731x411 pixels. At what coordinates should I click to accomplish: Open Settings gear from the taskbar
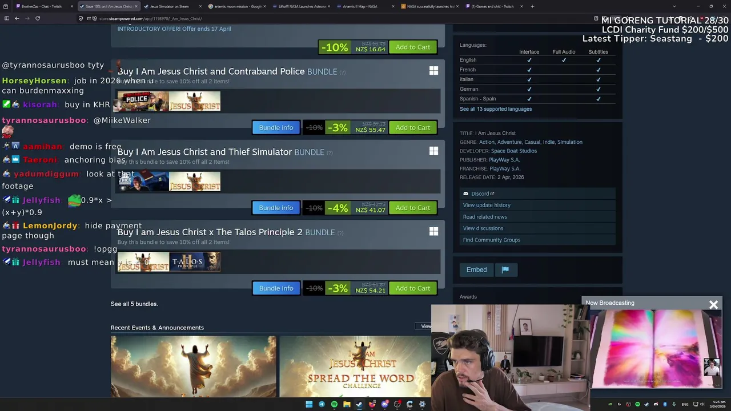pyautogui.click(x=422, y=404)
